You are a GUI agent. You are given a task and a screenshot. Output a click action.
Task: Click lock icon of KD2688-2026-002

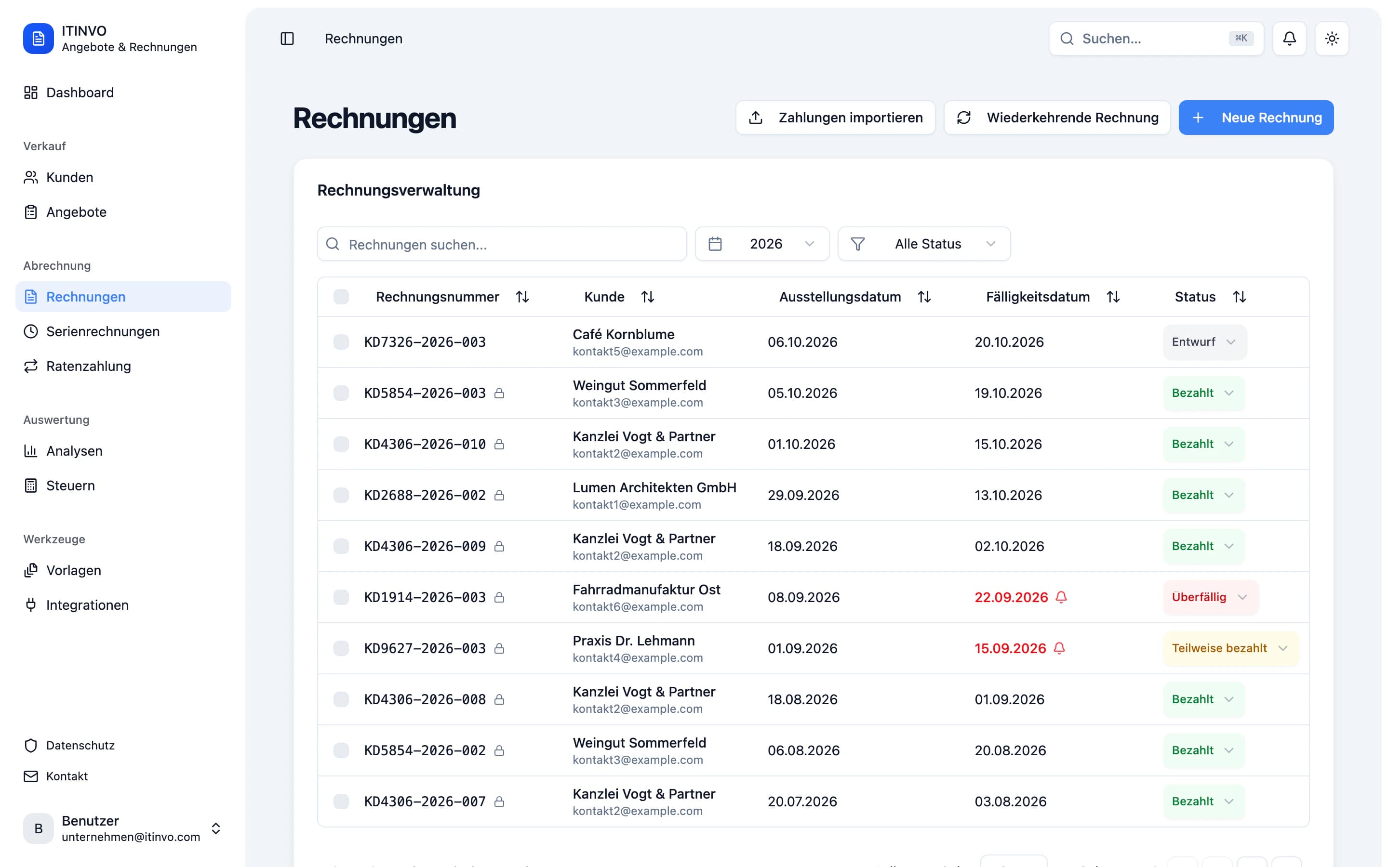pos(499,495)
